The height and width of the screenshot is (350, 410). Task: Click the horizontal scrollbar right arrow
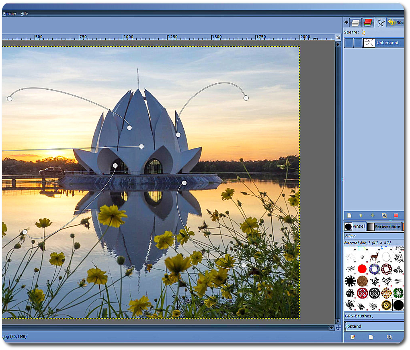click(x=332, y=328)
